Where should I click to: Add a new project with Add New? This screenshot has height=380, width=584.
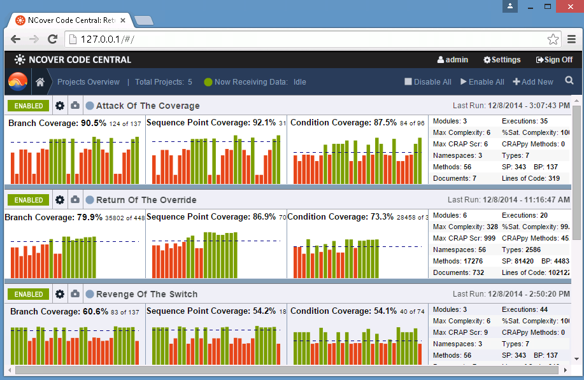533,82
